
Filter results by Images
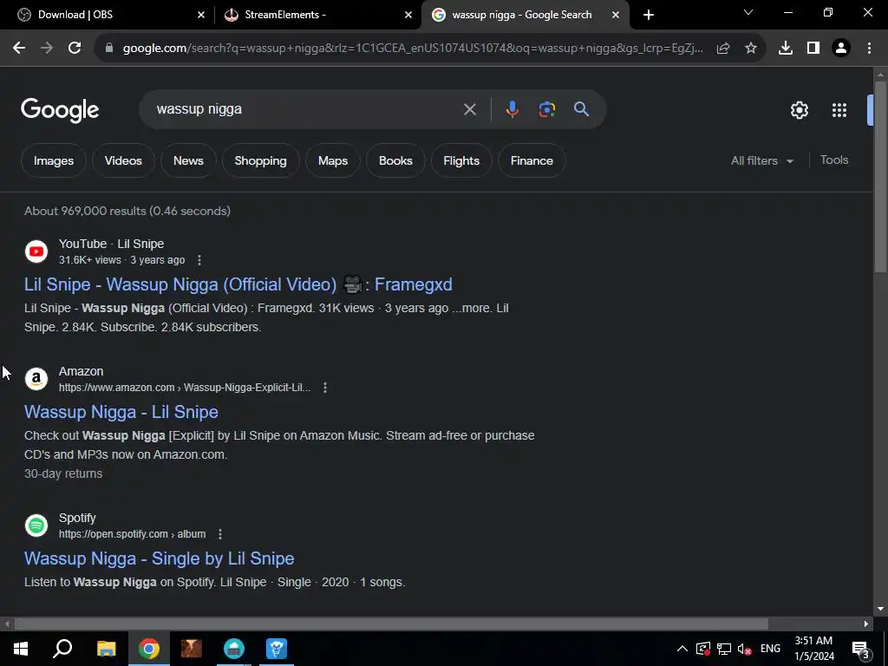point(54,160)
